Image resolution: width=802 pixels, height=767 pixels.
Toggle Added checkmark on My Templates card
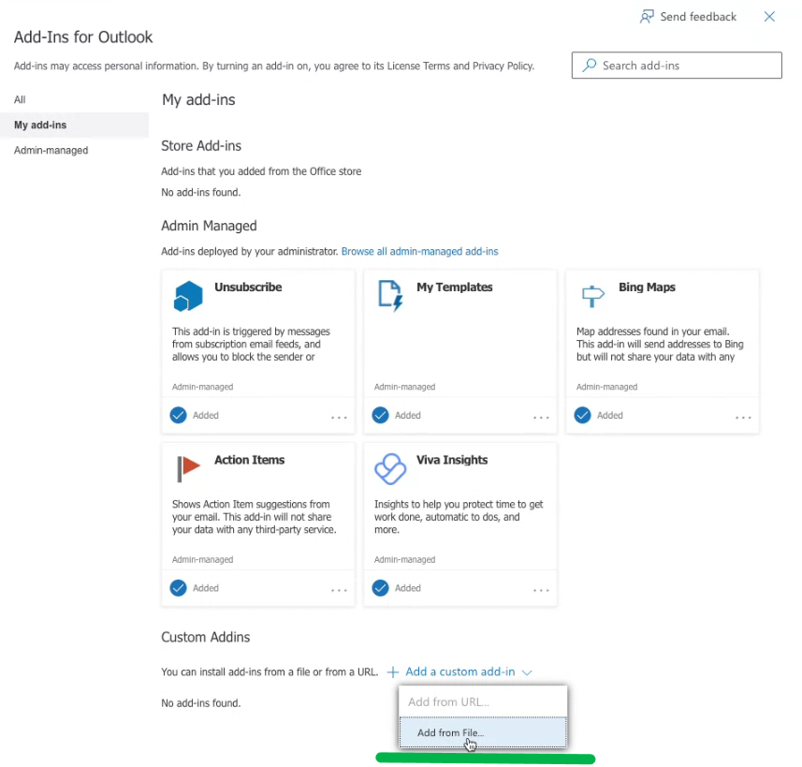point(380,415)
